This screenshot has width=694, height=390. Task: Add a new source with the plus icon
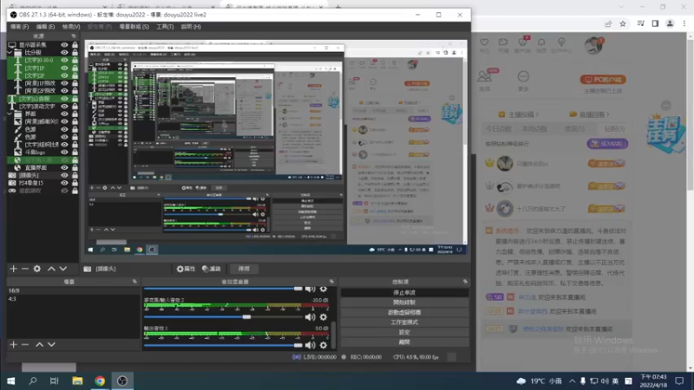[13, 269]
